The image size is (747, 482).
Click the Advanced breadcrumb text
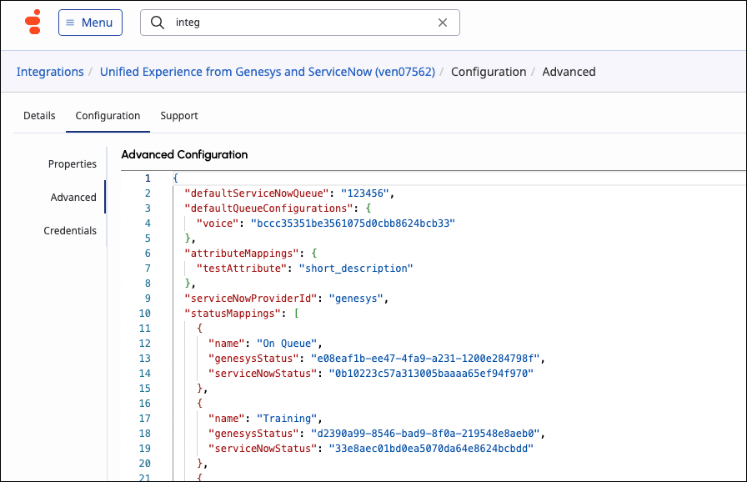click(x=569, y=72)
